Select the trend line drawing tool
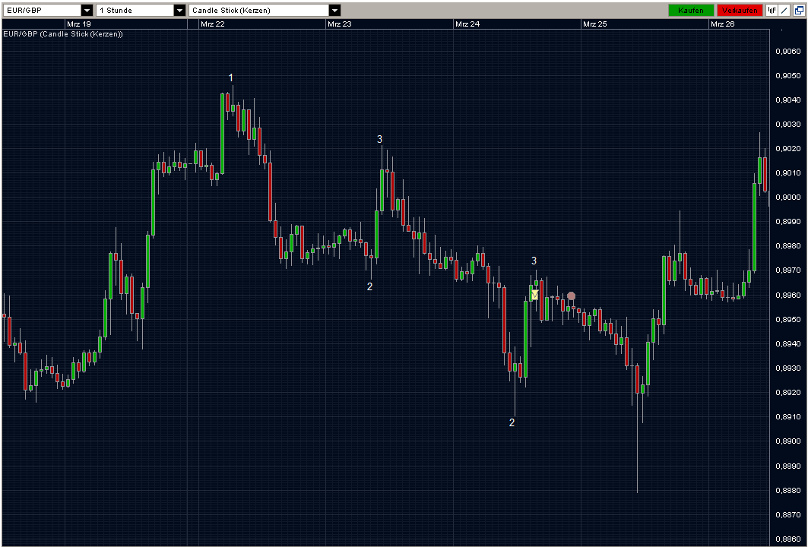Image resolution: width=808 pixels, height=547 pixels. (784, 11)
